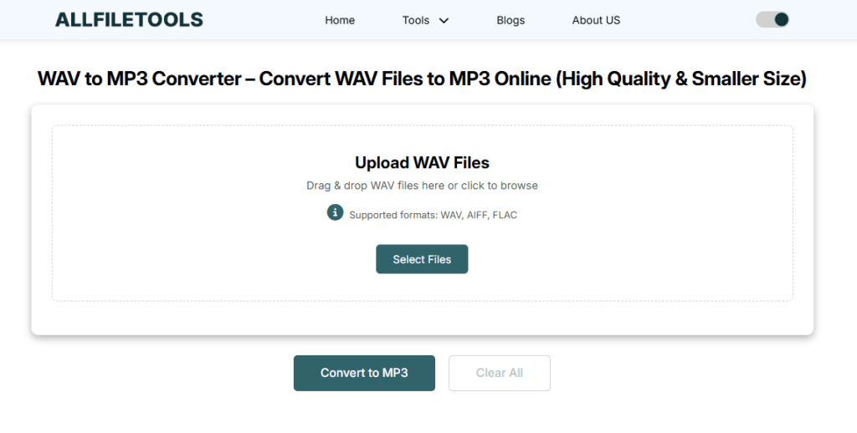
Task: Click the WAV to MP3 Converter page title
Action: click(422, 79)
